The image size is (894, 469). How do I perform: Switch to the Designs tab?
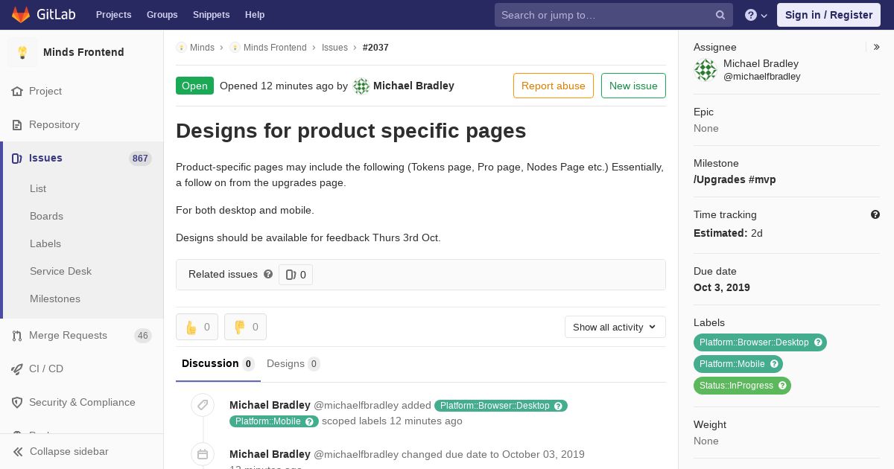293,363
